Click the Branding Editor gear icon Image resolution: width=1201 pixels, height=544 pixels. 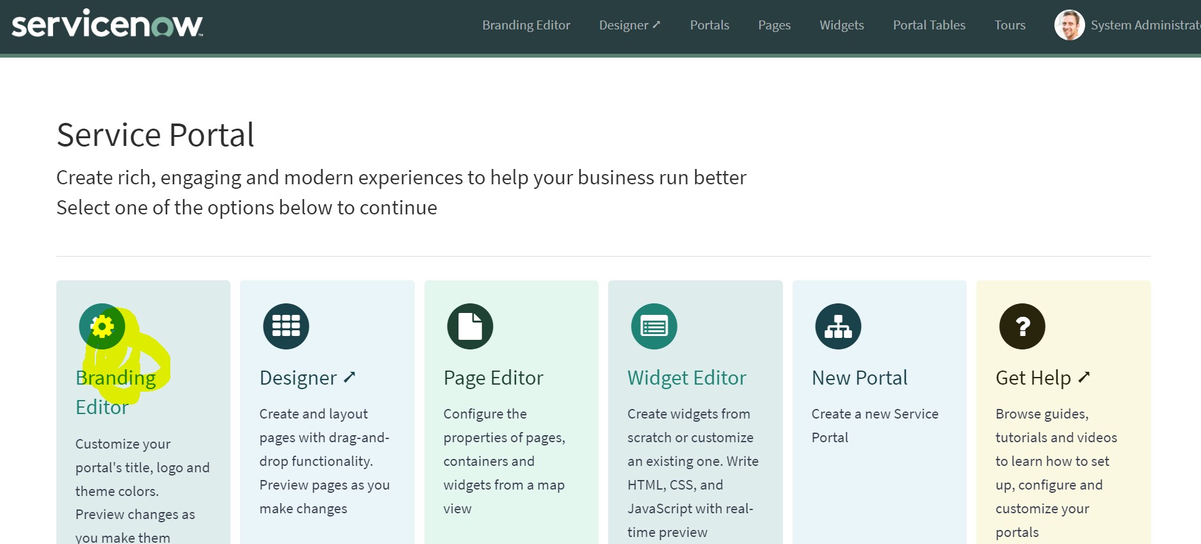tap(102, 326)
